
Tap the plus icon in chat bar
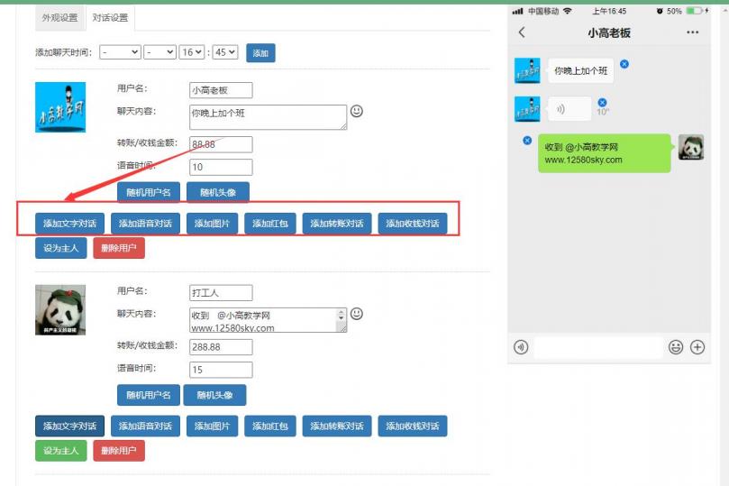tap(697, 347)
